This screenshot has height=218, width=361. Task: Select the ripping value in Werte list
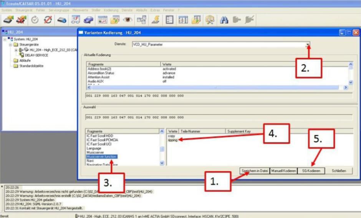(172, 140)
